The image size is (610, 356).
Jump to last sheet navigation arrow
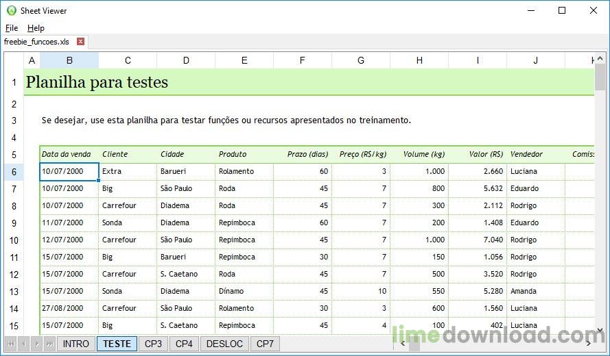49,344
